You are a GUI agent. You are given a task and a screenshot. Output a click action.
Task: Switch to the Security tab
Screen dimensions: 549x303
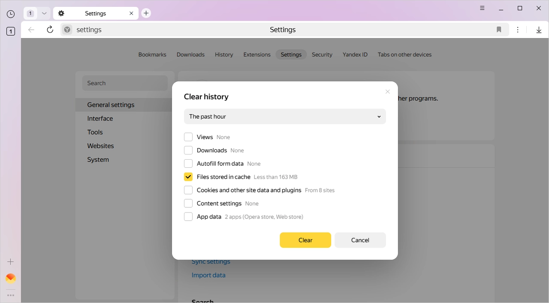322,55
